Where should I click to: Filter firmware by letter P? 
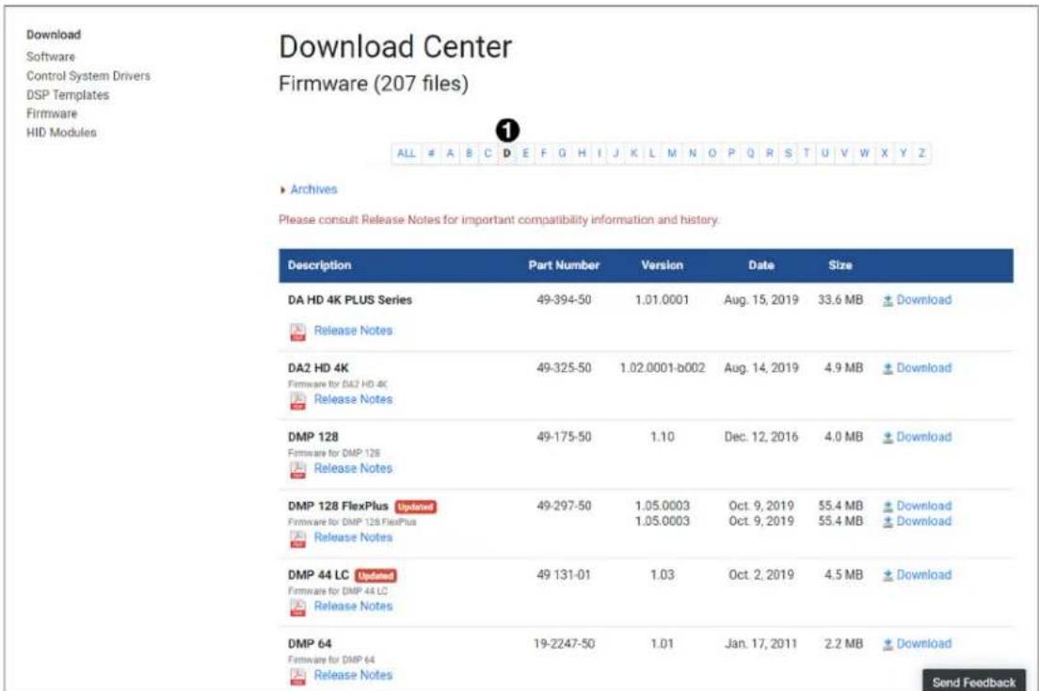coord(731,153)
